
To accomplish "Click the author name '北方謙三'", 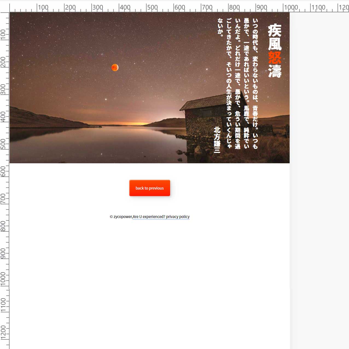I will [217, 140].
